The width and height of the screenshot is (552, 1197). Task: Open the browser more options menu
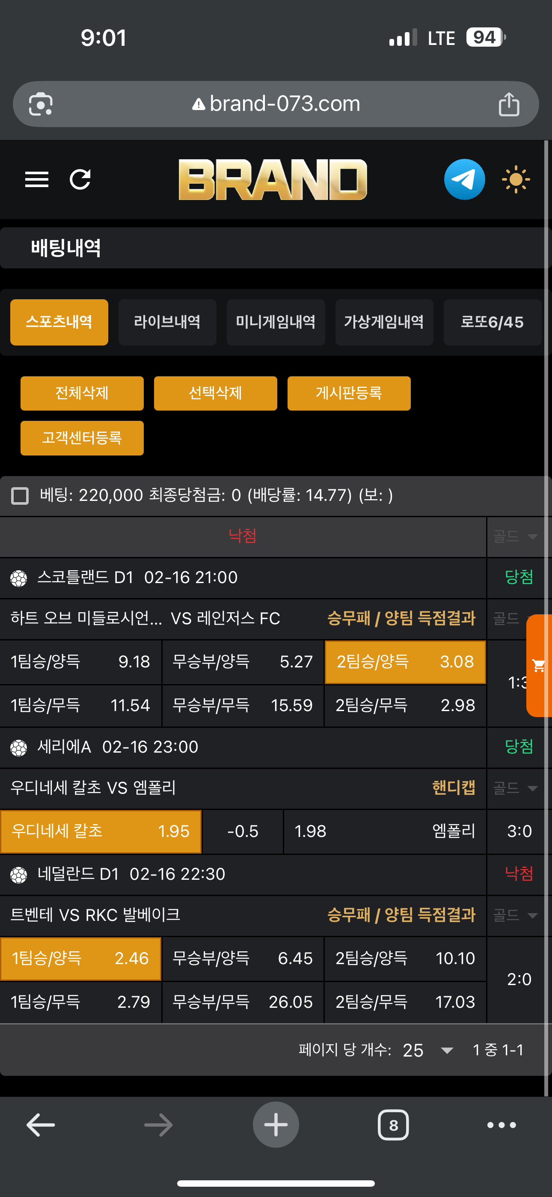[502, 1125]
